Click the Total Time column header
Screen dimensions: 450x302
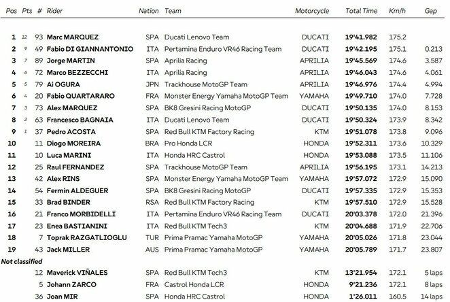coord(361,12)
